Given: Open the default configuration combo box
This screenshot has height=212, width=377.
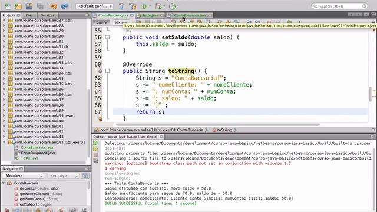Looking at the screenshot, I should click(x=94, y=6).
